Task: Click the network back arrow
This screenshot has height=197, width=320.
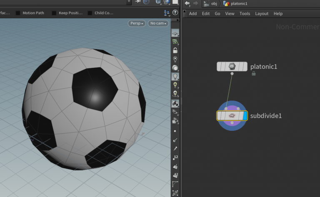Action: coord(187,3)
